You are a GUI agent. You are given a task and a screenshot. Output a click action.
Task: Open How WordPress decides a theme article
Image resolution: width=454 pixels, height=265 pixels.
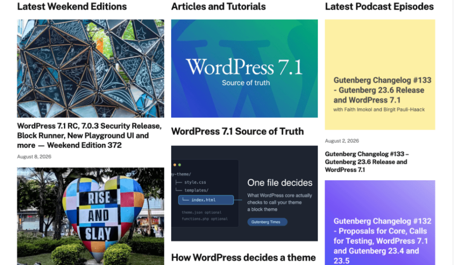click(243, 257)
